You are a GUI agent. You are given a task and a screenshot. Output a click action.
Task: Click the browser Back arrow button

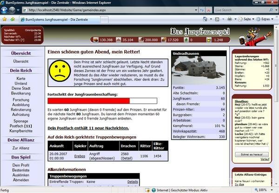point(4,10)
